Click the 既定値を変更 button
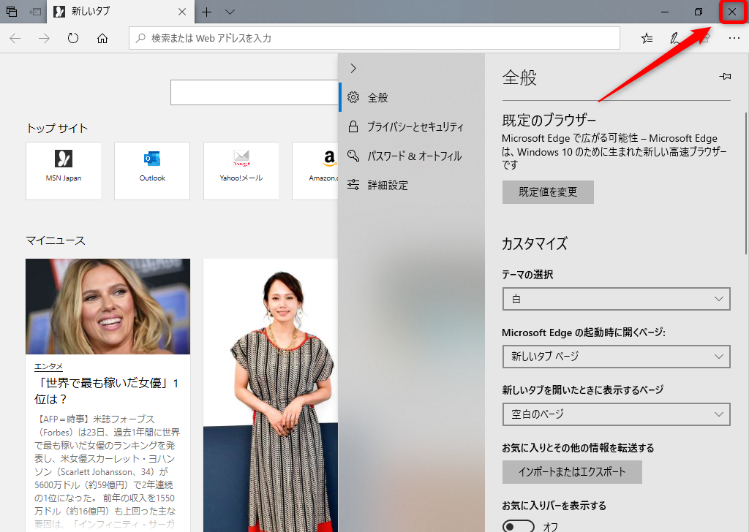Image resolution: width=749 pixels, height=532 pixels. pyautogui.click(x=547, y=193)
